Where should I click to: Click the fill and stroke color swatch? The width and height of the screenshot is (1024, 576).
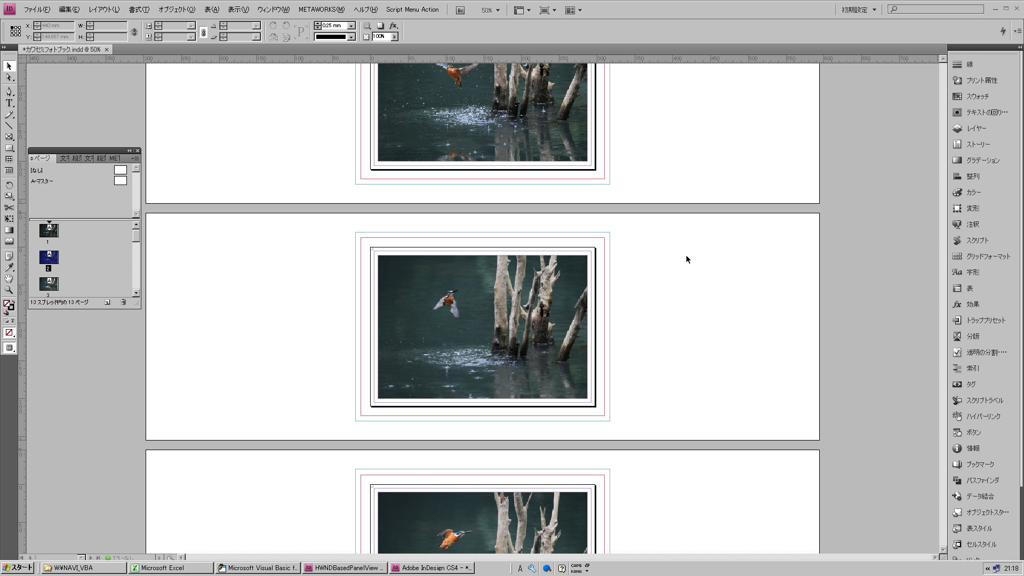pos(9,306)
